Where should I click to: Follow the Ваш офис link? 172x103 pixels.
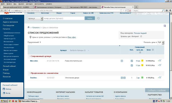[72, 37]
